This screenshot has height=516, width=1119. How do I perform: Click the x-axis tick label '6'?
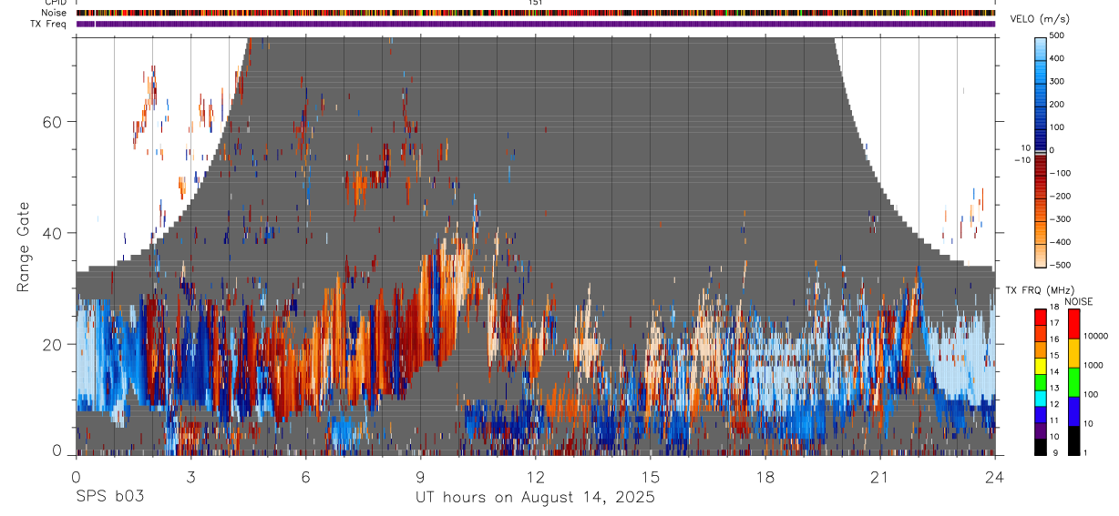pyautogui.click(x=305, y=477)
